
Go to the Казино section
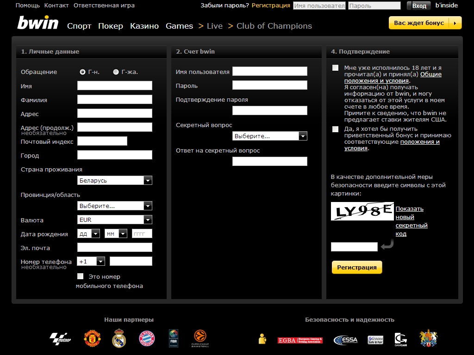144,26
